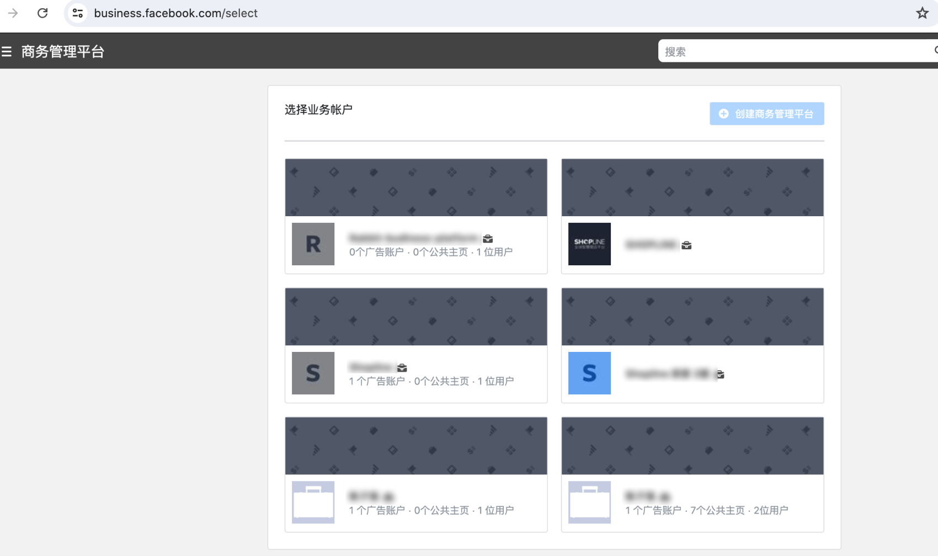Image resolution: width=938 pixels, height=556 pixels.
Task: Reload the page with the refresh icon
Action: [x=42, y=13]
